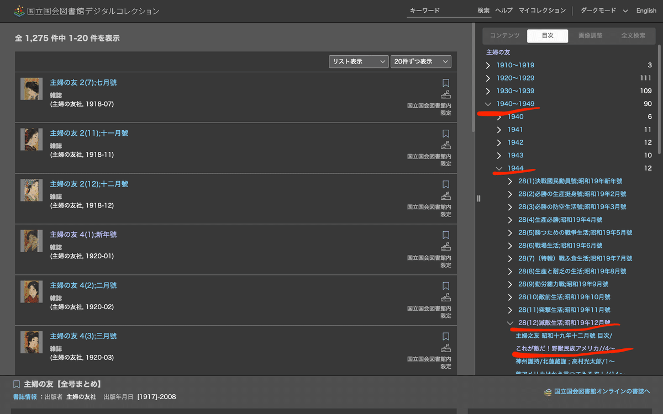Click thumbnail of 主婦の友 4(2);二月號
The height and width of the screenshot is (414, 663).
pyautogui.click(x=31, y=292)
